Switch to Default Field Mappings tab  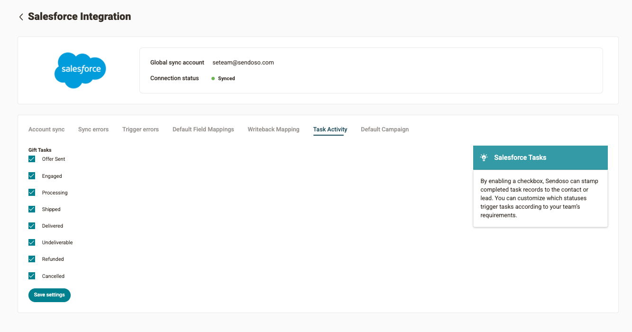click(203, 129)
